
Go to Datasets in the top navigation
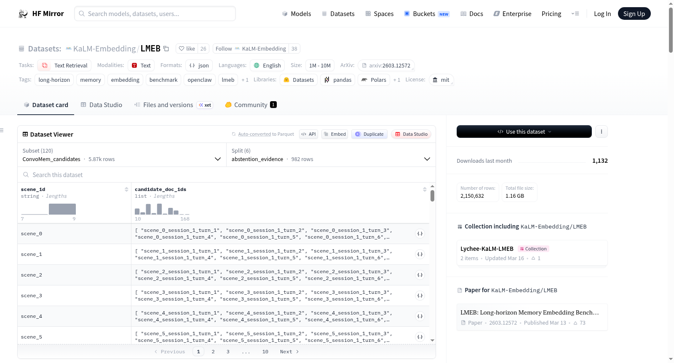click(x=338, y=14)
